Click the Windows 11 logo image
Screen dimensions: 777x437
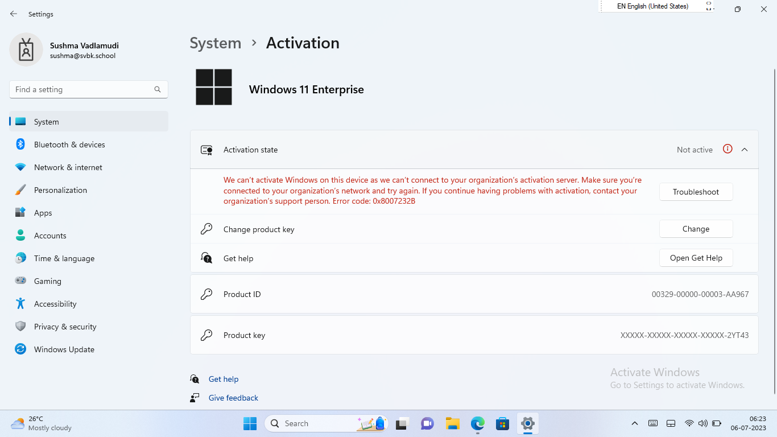[214, 87]
